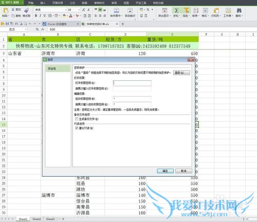Image resolution: width=257 pixels, height=222 pixels.
Task: Expand the Paste (粘贴) dropdown arrow
Action: pos(9,16)
